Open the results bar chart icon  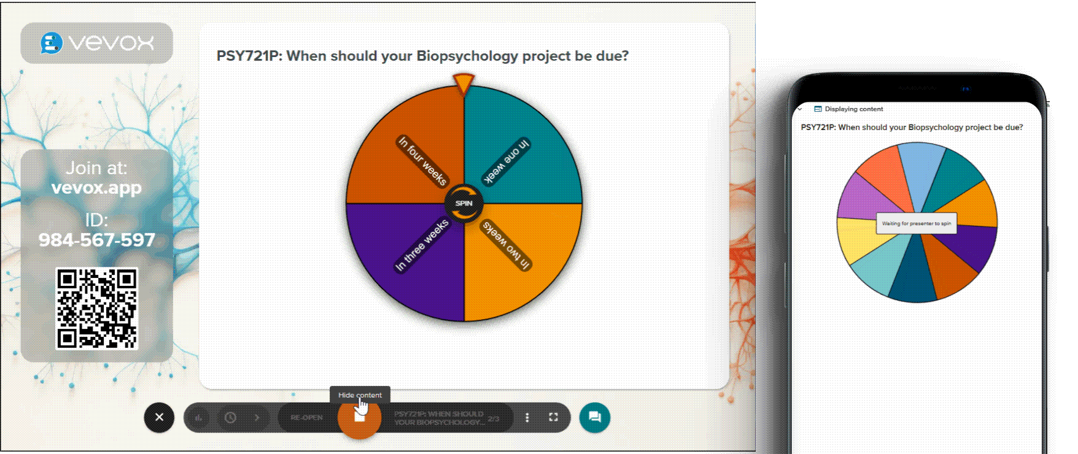(198, 418)
